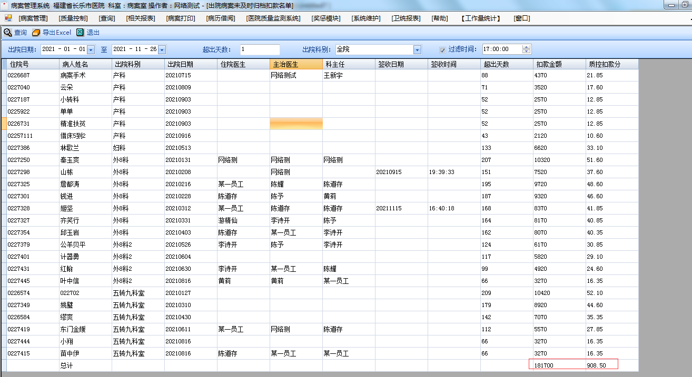Click patient name 计器勇
This screenshot has height=377, width=692.
coord(70,257)
